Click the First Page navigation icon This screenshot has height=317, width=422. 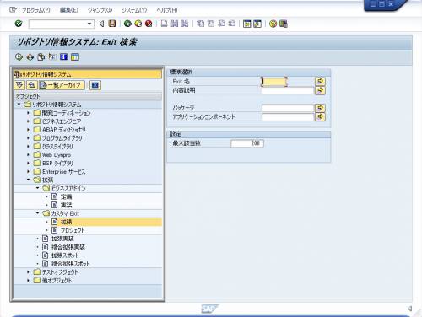coord(201,24)
